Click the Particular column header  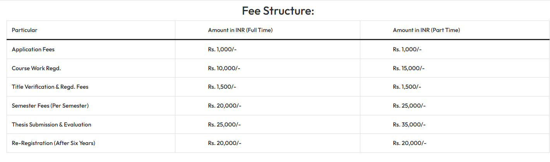pyautogui.click(x=24, y=30)
